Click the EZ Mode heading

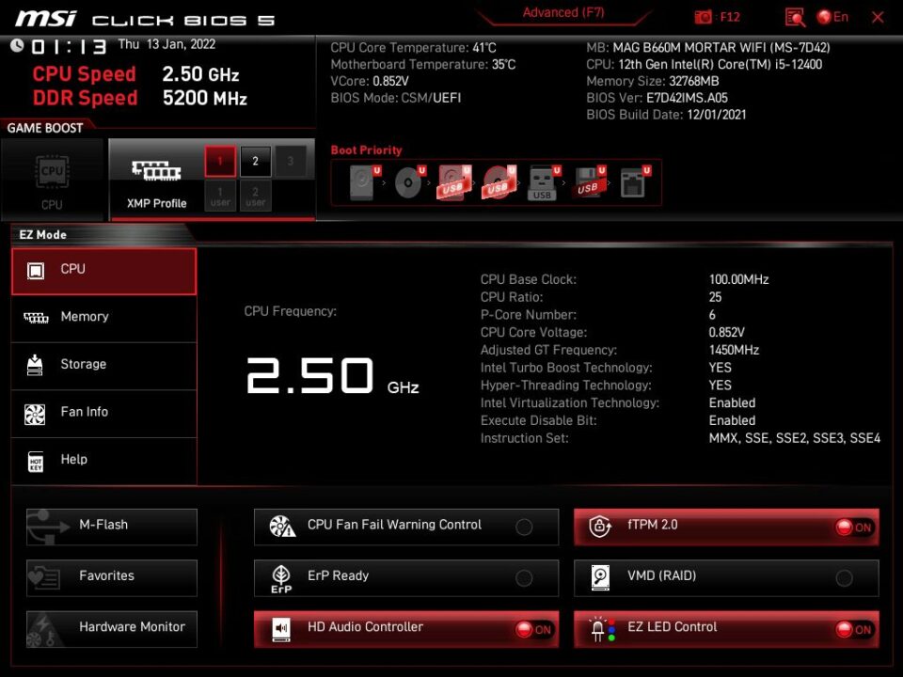click(42, 234)
